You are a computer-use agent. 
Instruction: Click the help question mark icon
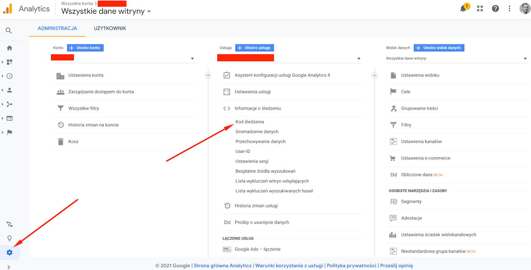click(495, 9)
